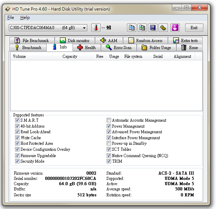Maximize the HD Tune Pro window
The image size is (217, 209).
point(187,8)
